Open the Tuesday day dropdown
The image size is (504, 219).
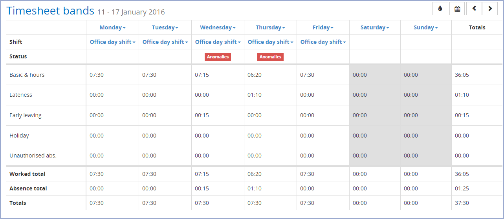tap(165, 27)
